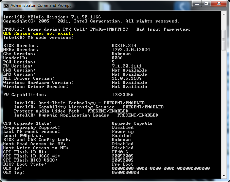Viewport: 230px width, 182px height.
Task: Click the Gbe Version 'Unknown' value
Action: coord(121,54)
